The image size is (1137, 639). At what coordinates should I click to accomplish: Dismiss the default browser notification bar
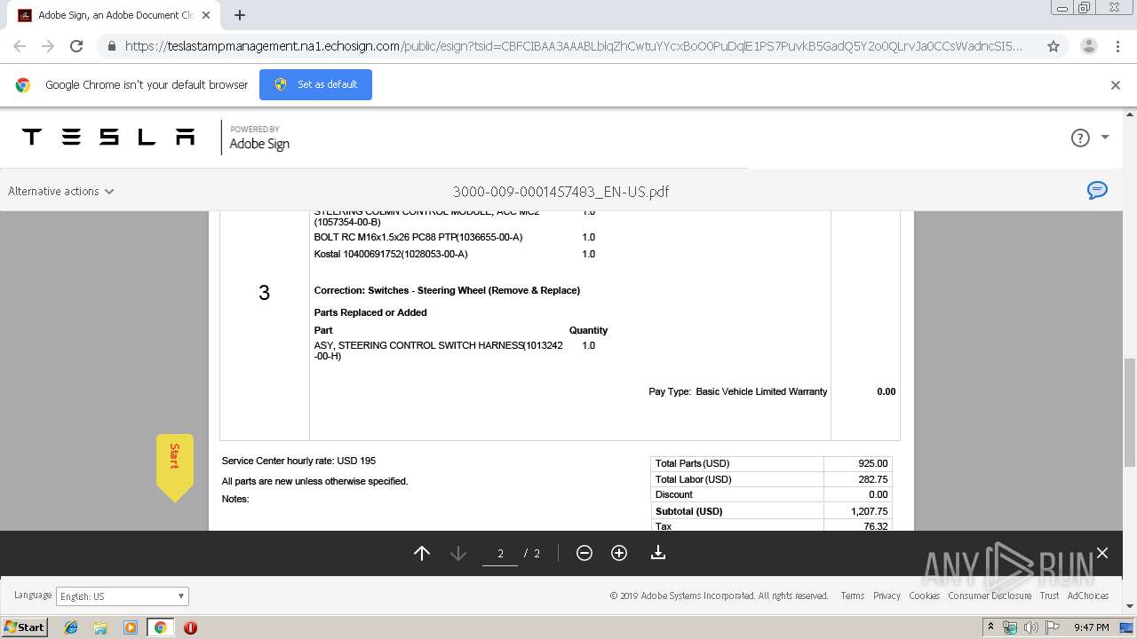(x=1116, y=85)
